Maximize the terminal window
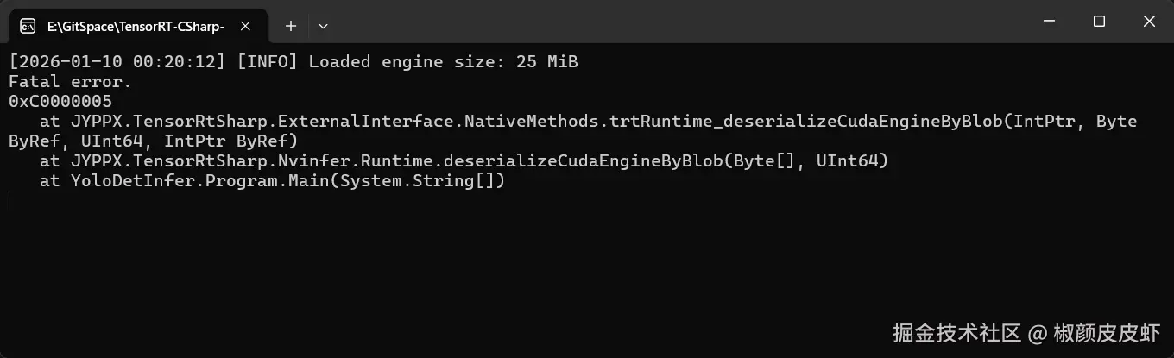This screenshot has width=1174, height=358. [x=1099, y=22]
